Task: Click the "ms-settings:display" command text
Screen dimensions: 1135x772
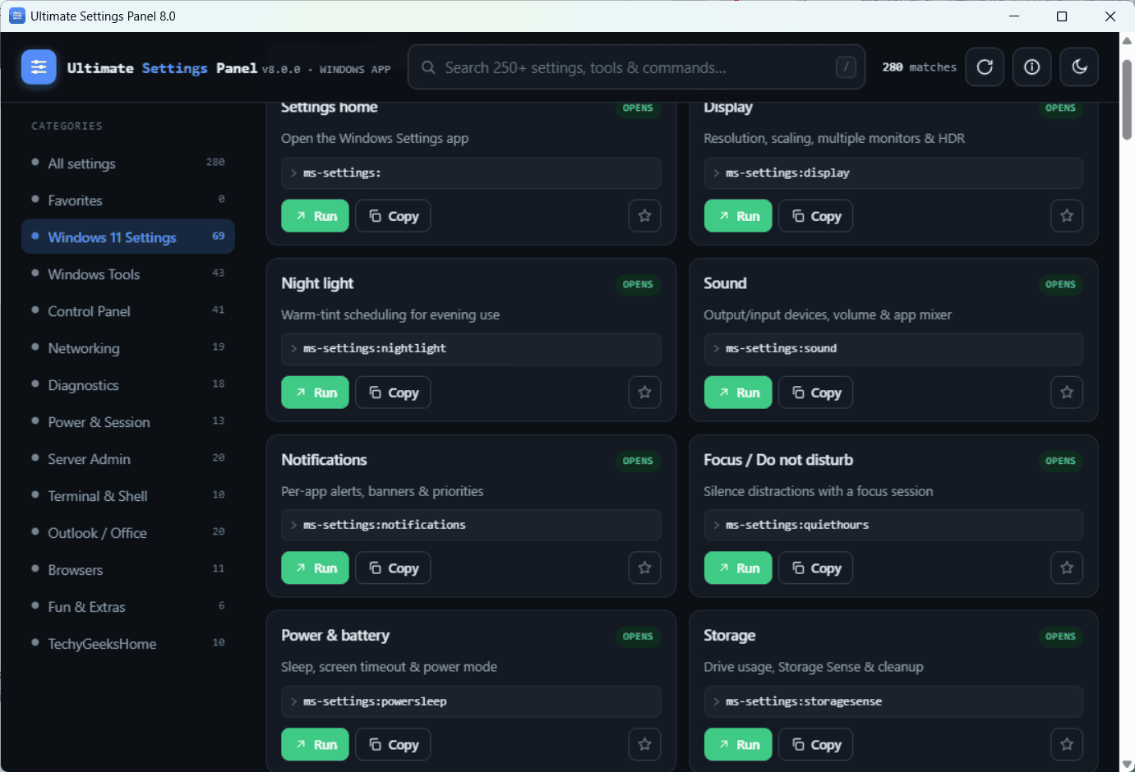Action: (788, 172)
